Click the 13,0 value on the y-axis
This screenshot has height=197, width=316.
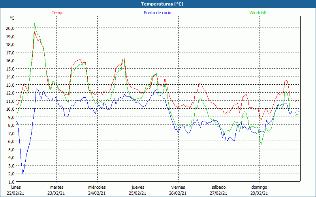point(10,85)
